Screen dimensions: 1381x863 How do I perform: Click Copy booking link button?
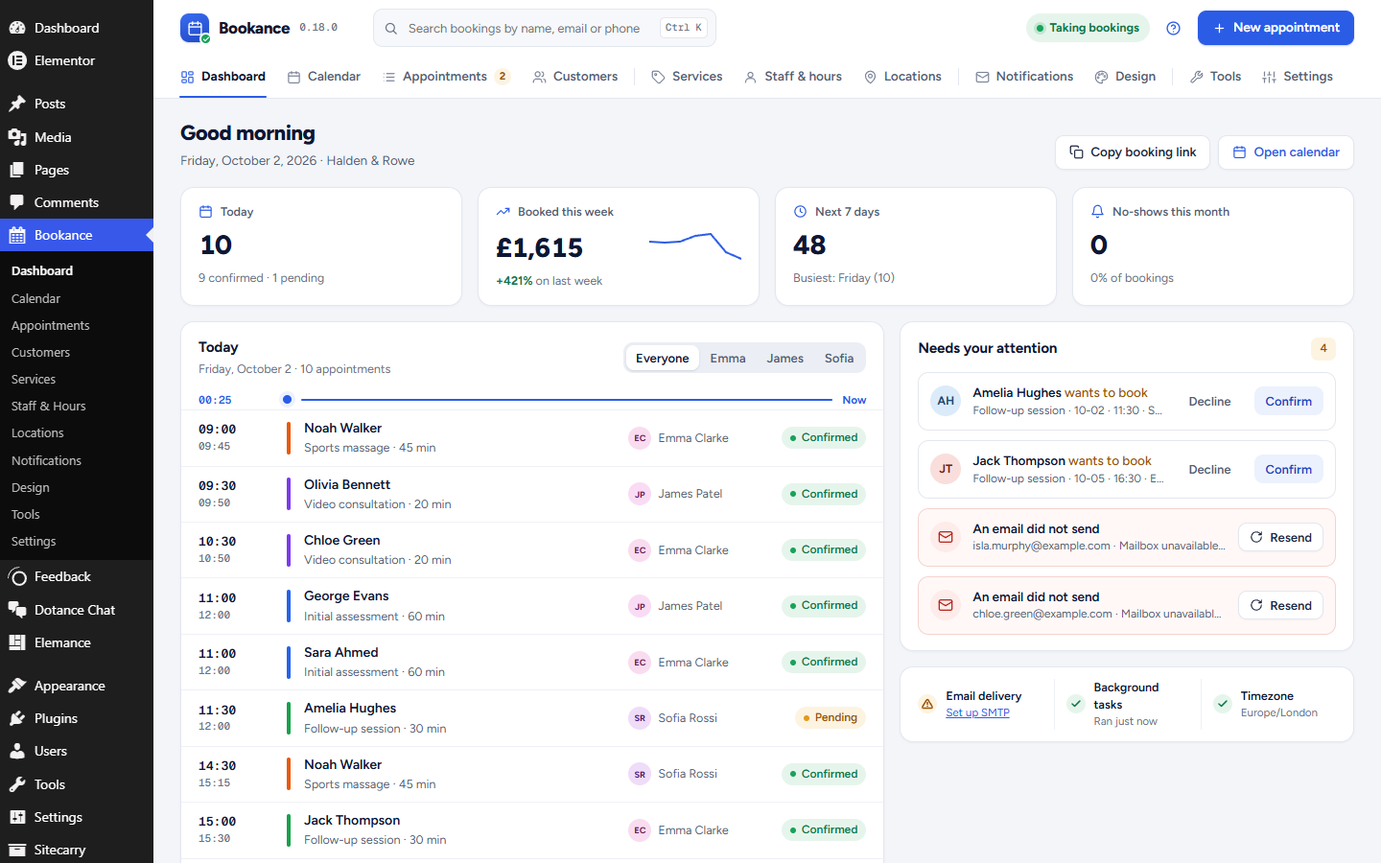[x=1133, y=152]
